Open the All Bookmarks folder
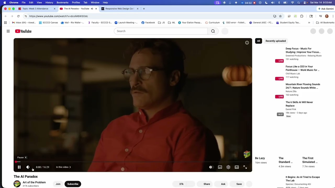The height and width of the screenshot is (188, 335). 325,23
